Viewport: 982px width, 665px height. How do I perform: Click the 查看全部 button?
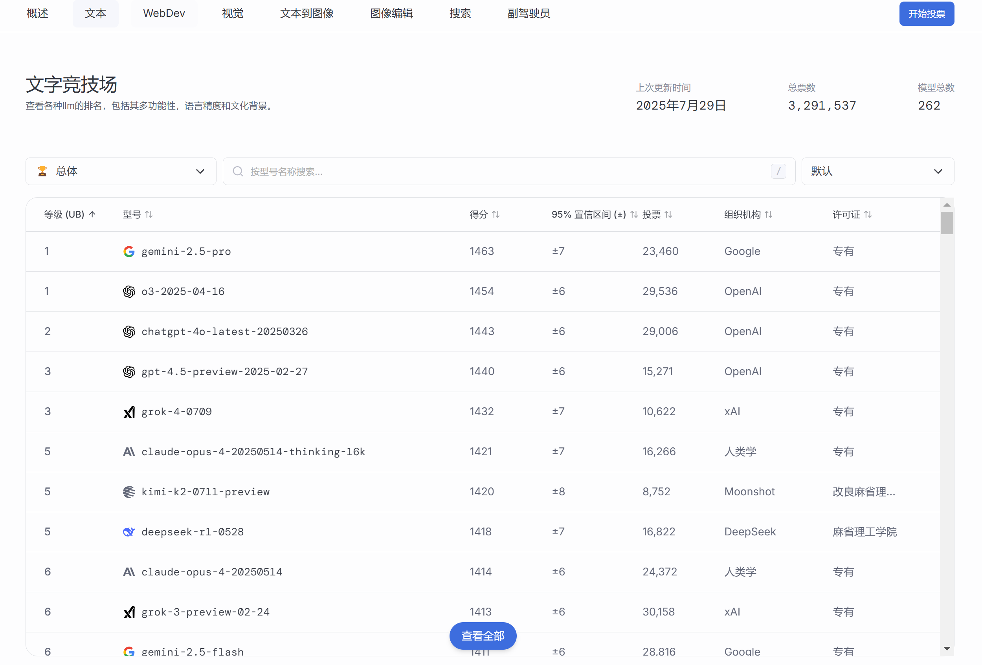click(x=483, y=636)
